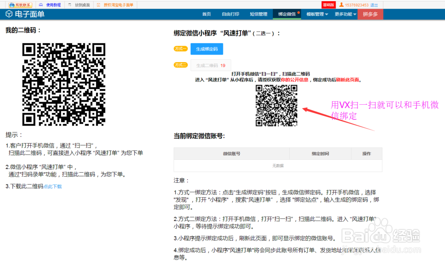
Task: Click 退出 to log out
Action: coord(374,5)
